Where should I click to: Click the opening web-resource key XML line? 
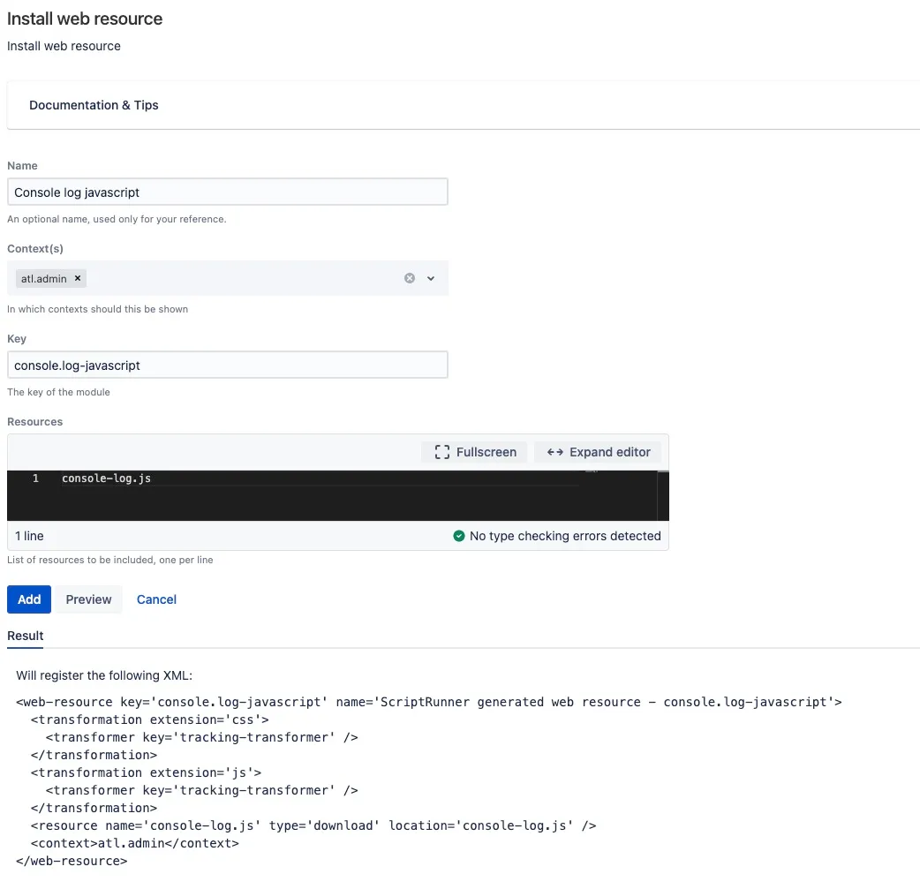tap(429, 702)
